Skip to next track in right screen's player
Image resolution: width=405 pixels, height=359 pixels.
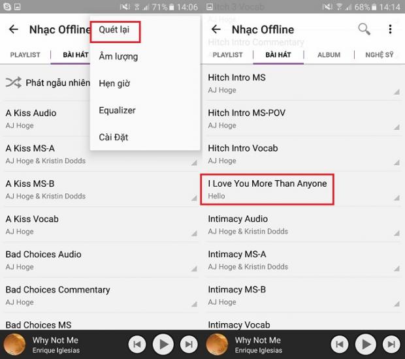[x=391, y=344]
